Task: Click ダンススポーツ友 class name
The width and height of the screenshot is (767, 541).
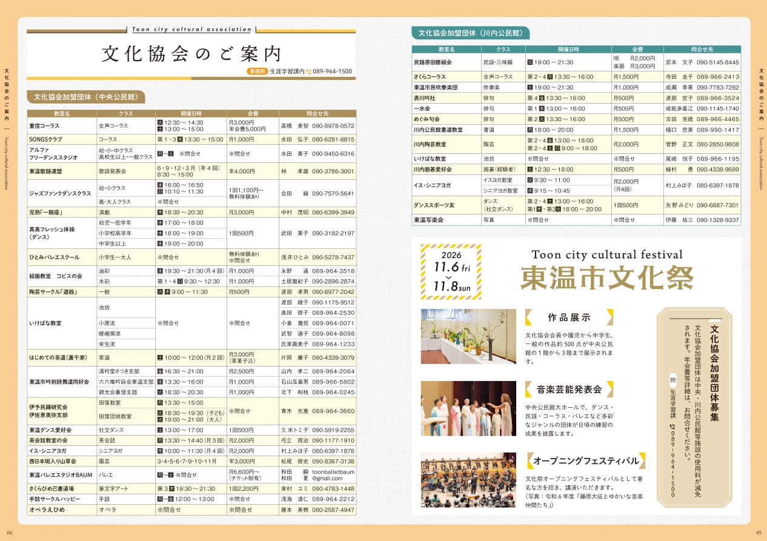Action: tap(434, 205)
